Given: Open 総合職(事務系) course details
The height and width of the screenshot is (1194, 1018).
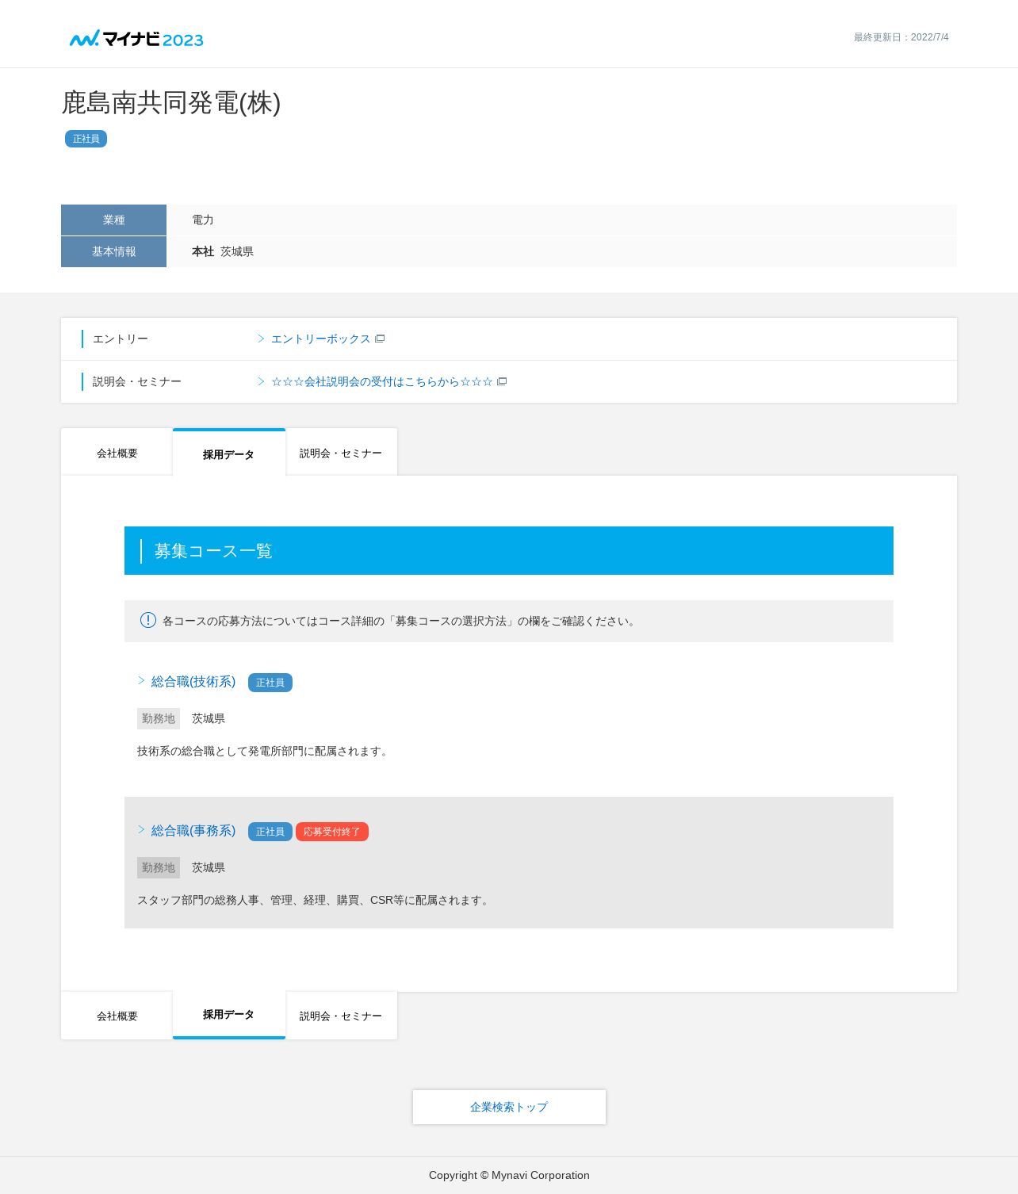Looking at the screenshot, I should pos(193,831).
